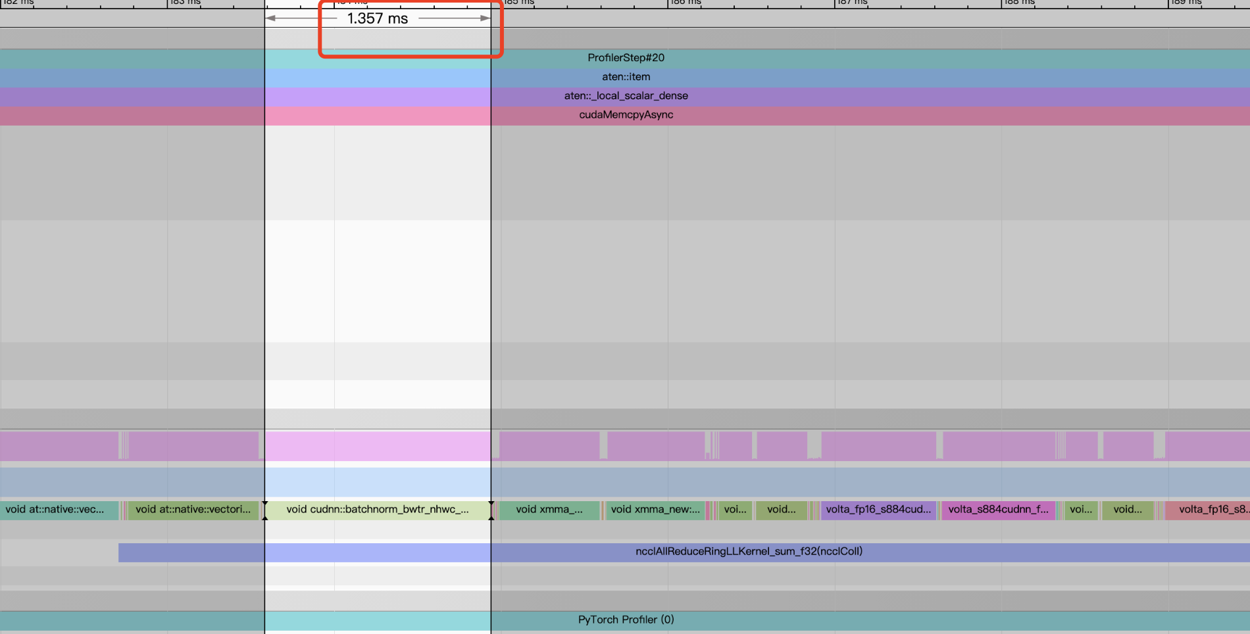Select the aten::_local_scalar_dense event
This screenshot has width=1250, height=634.
click(x=625, y=96)
